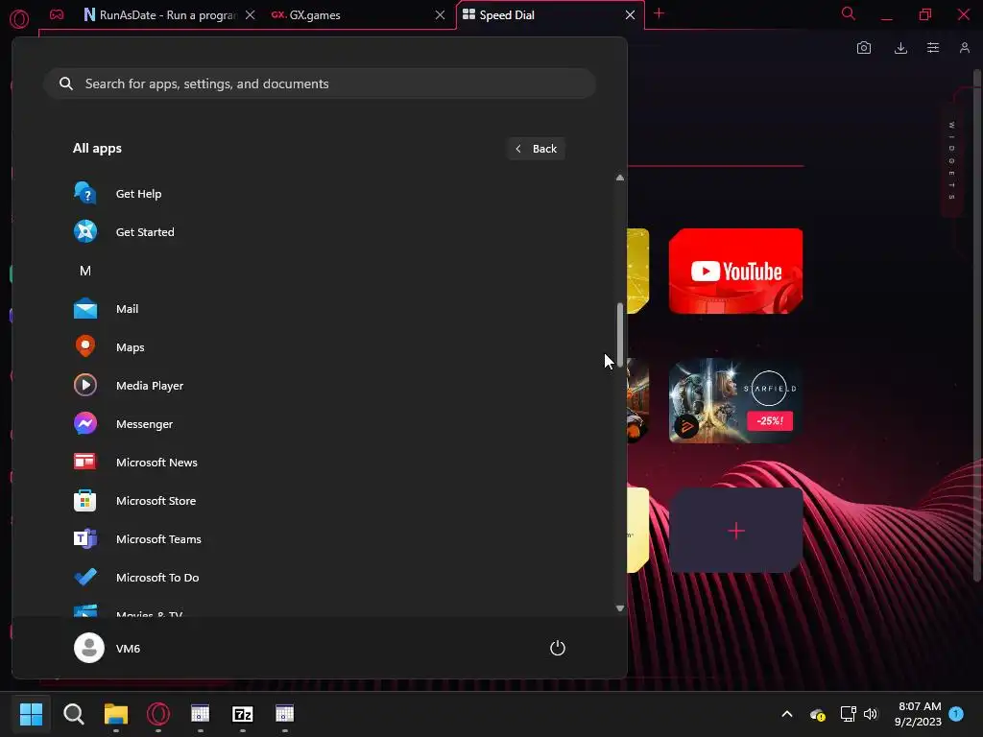Open Opera profile account icon
The width and height of the screenshot is (983, 737).
pos(965,48)
